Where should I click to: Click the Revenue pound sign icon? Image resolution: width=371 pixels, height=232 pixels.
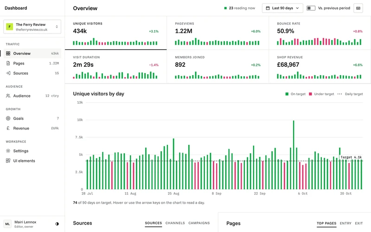8,129
